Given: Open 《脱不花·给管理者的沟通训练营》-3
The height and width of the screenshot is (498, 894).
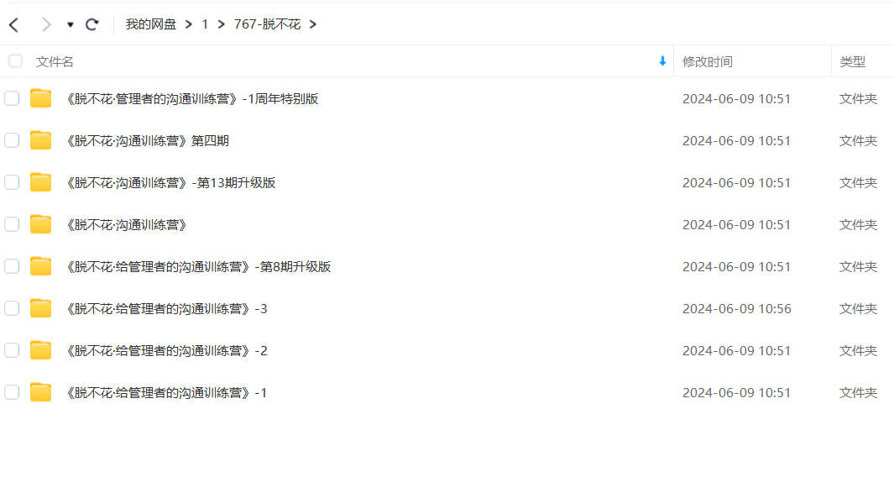Looking at the screenshot, I should click(x=165, y=308).
